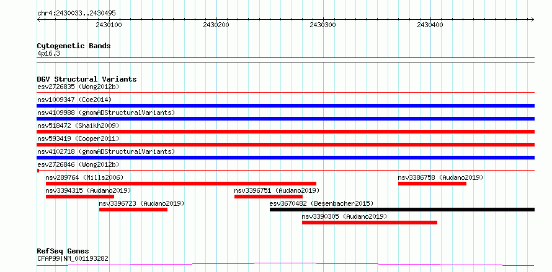Click the red bar of nsv593419
Screen dimensions: 552x272
285,145
